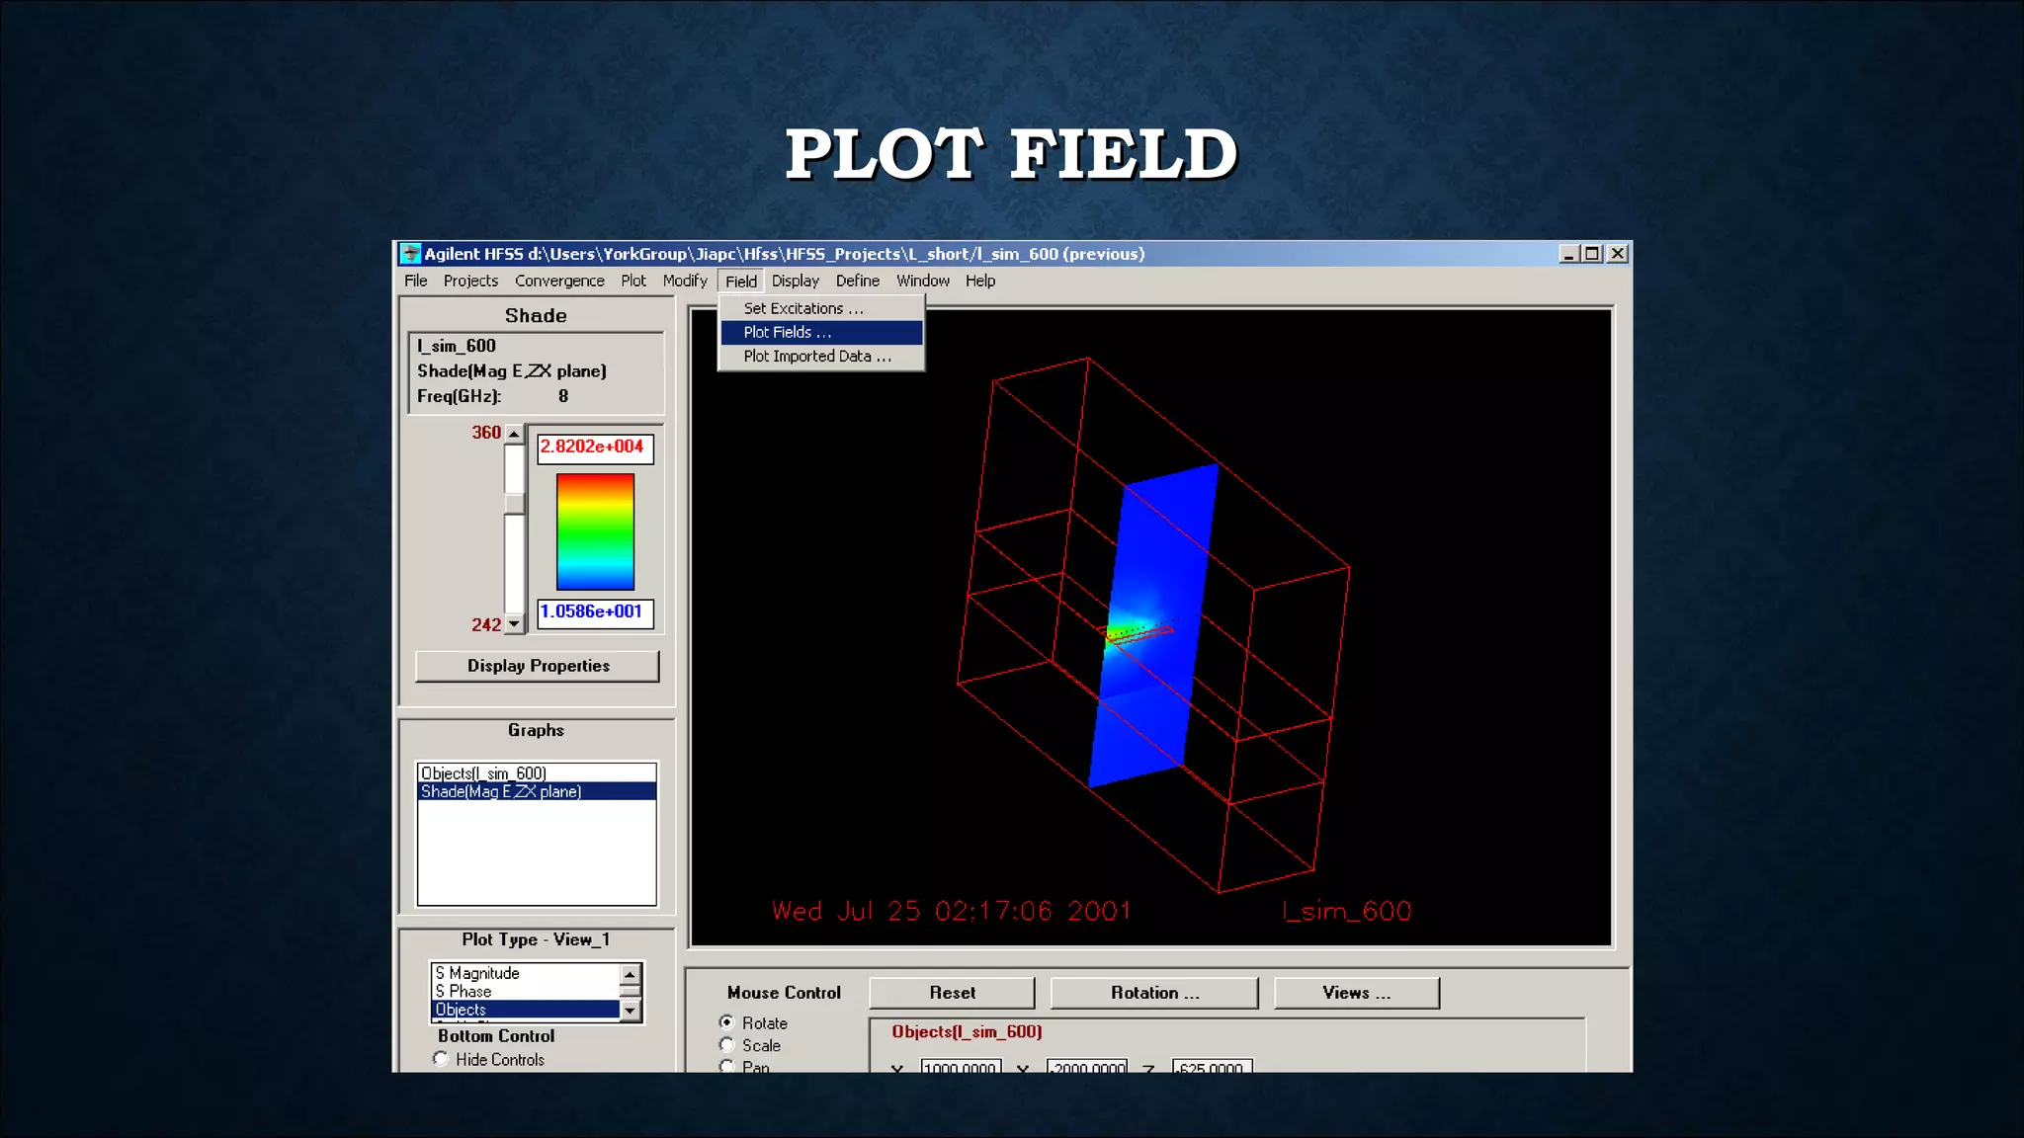Select Hide Controls radio button
This screenshot has width=2024, height=1138.
pyautogui.click(x=441, y=1059)
